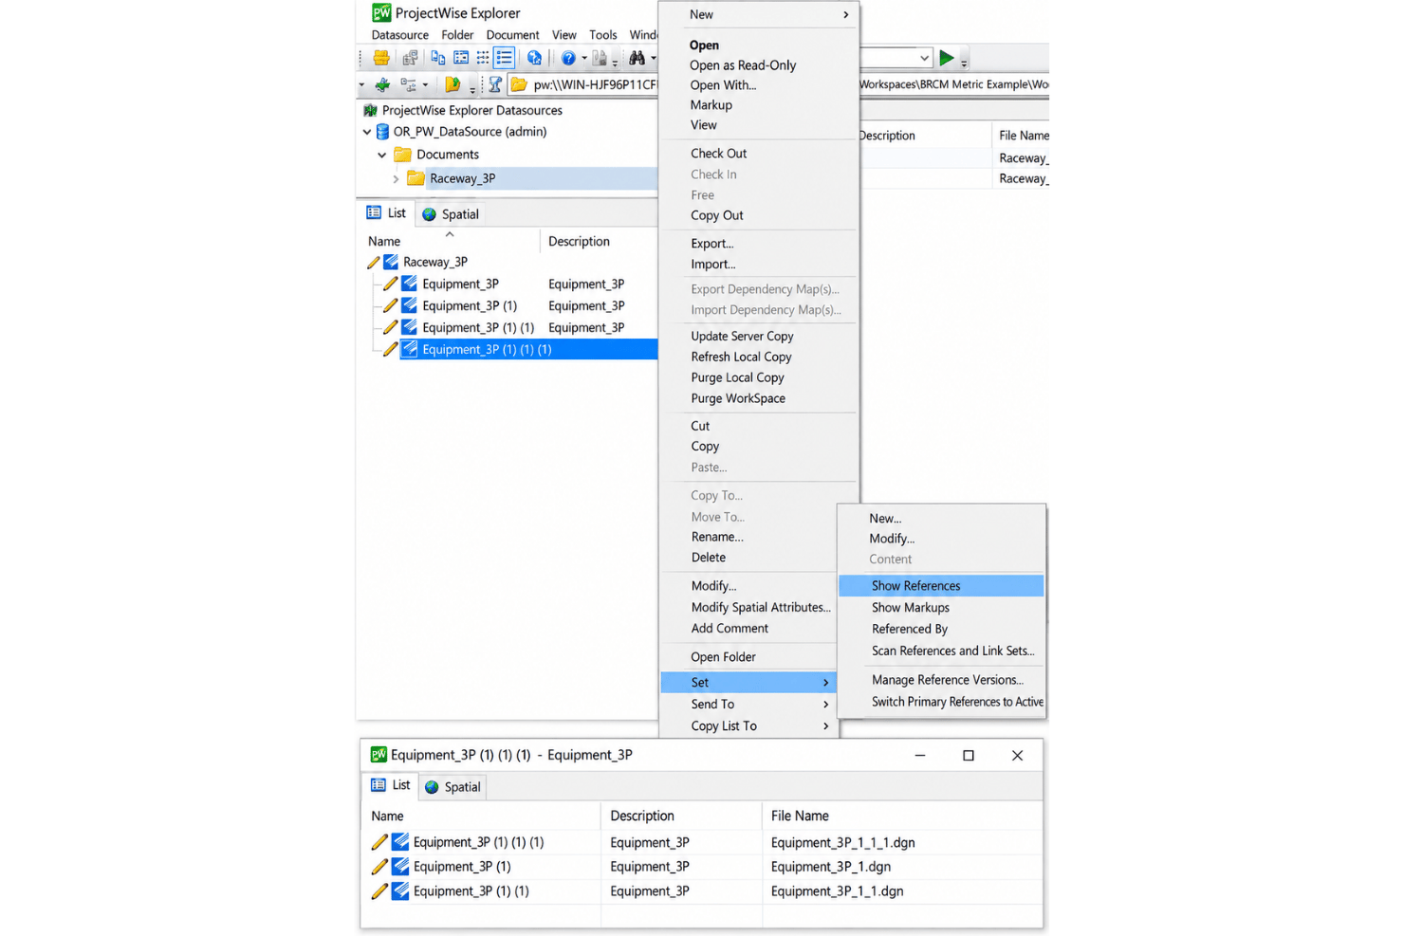Click Description column header in the references window

tap(642, 816)
